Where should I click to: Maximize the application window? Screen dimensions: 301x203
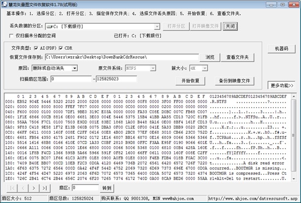[282, 4]
